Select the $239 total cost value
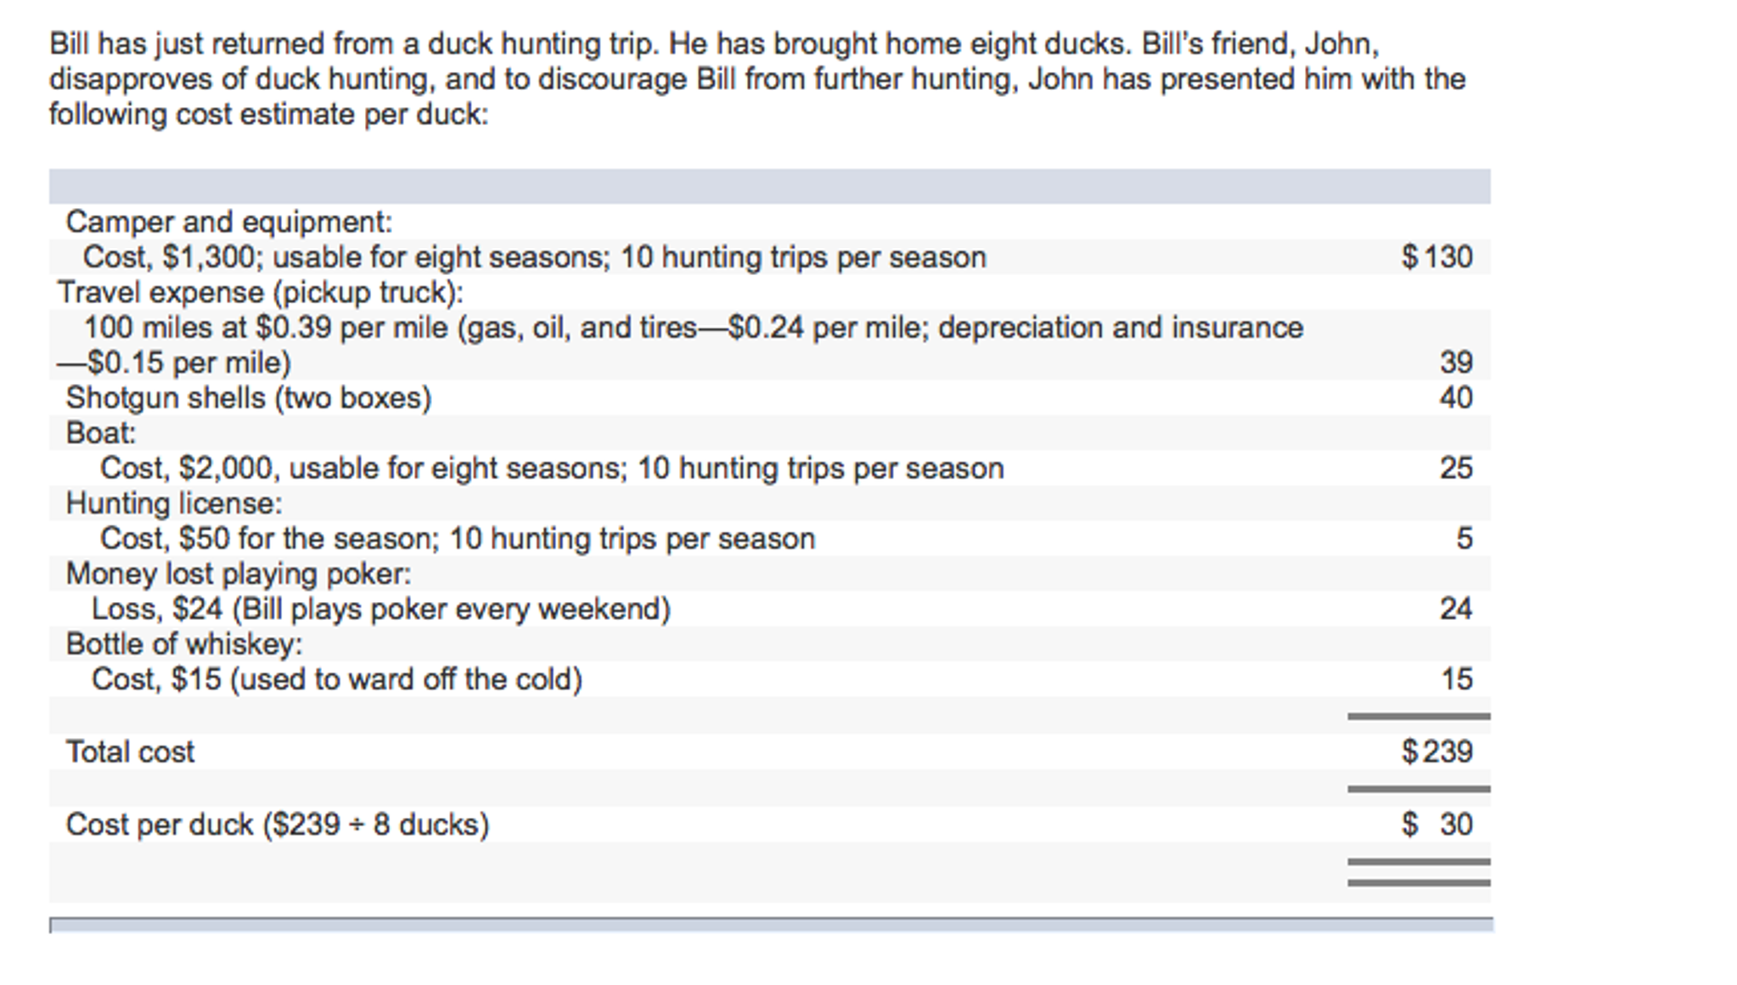This screenshot has height=985, width=1737. 1436,751
